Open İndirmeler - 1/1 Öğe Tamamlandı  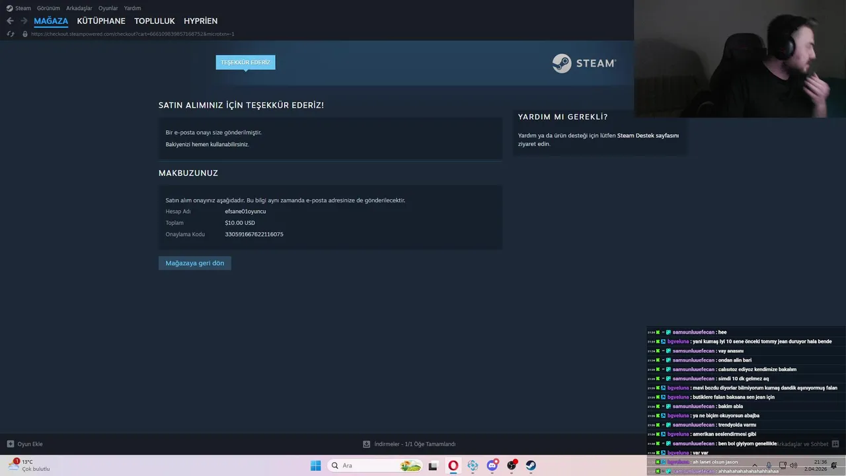(x=409, y=444)
